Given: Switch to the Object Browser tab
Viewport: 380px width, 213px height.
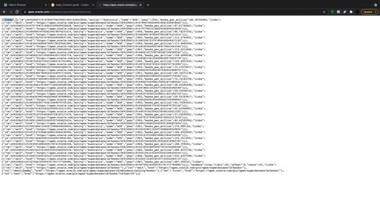Looking at the screenshot, I should point(25,5).
